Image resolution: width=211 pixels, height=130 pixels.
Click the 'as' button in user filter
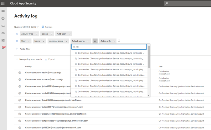95,41
